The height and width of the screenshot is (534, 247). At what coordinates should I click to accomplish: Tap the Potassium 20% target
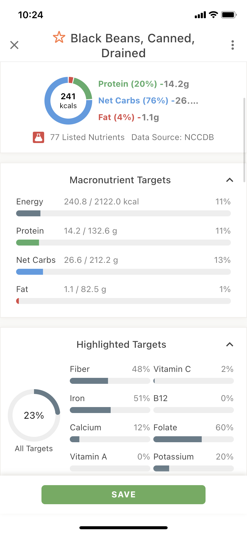194,462
